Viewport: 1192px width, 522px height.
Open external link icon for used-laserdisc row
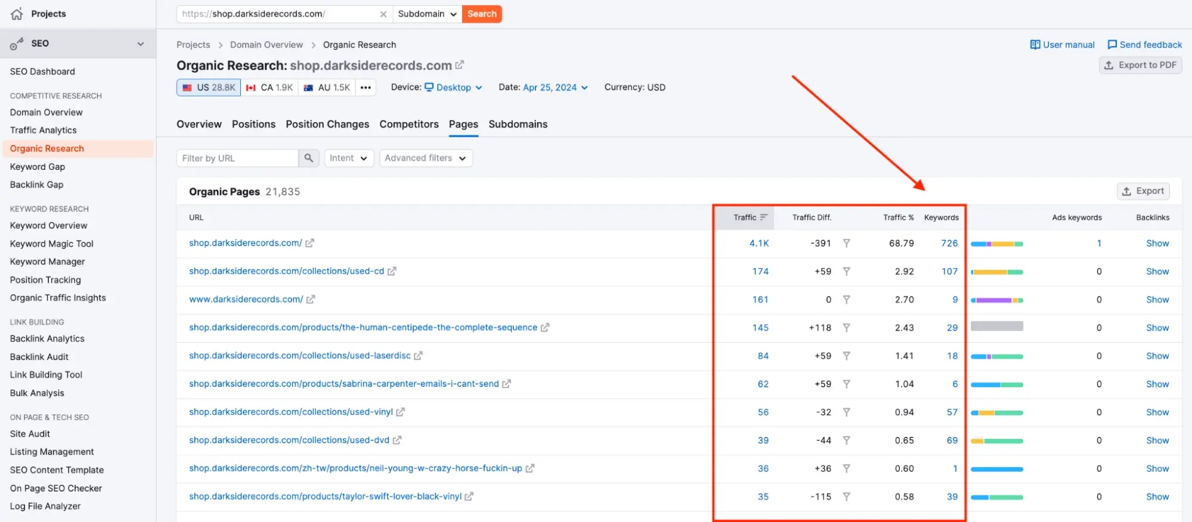[x=418, y=356]
